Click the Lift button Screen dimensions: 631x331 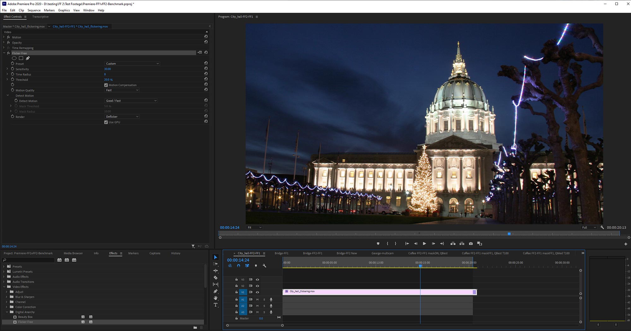tap(453, 243)
